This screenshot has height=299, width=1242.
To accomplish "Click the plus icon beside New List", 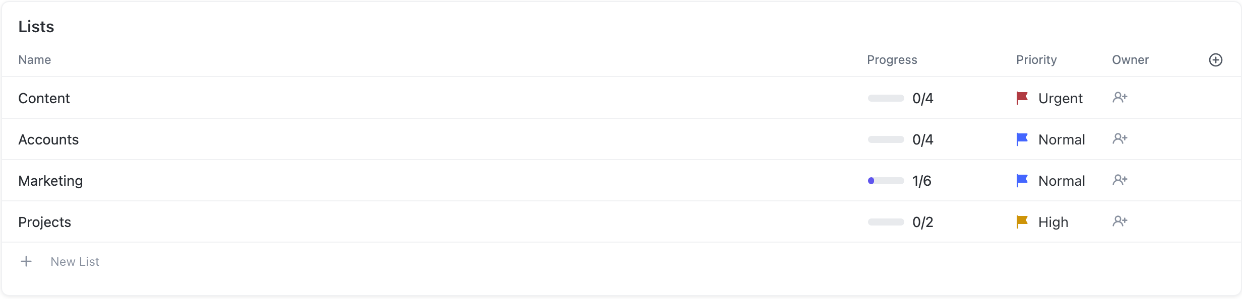I will 26,262.
